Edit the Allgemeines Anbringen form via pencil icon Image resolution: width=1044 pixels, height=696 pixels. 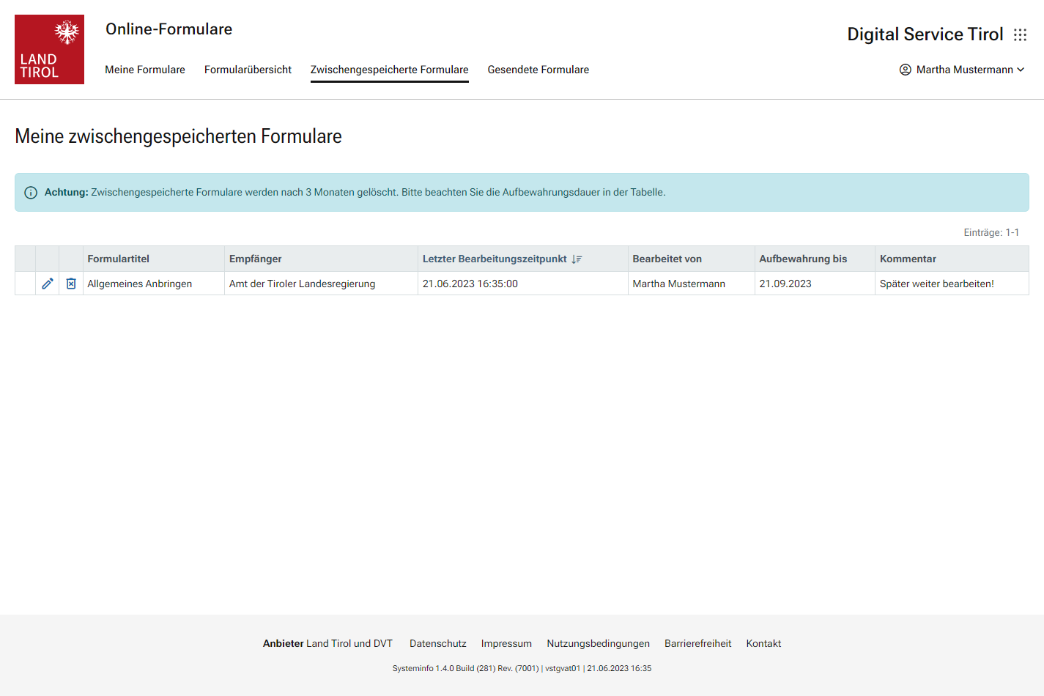[48, 284]
